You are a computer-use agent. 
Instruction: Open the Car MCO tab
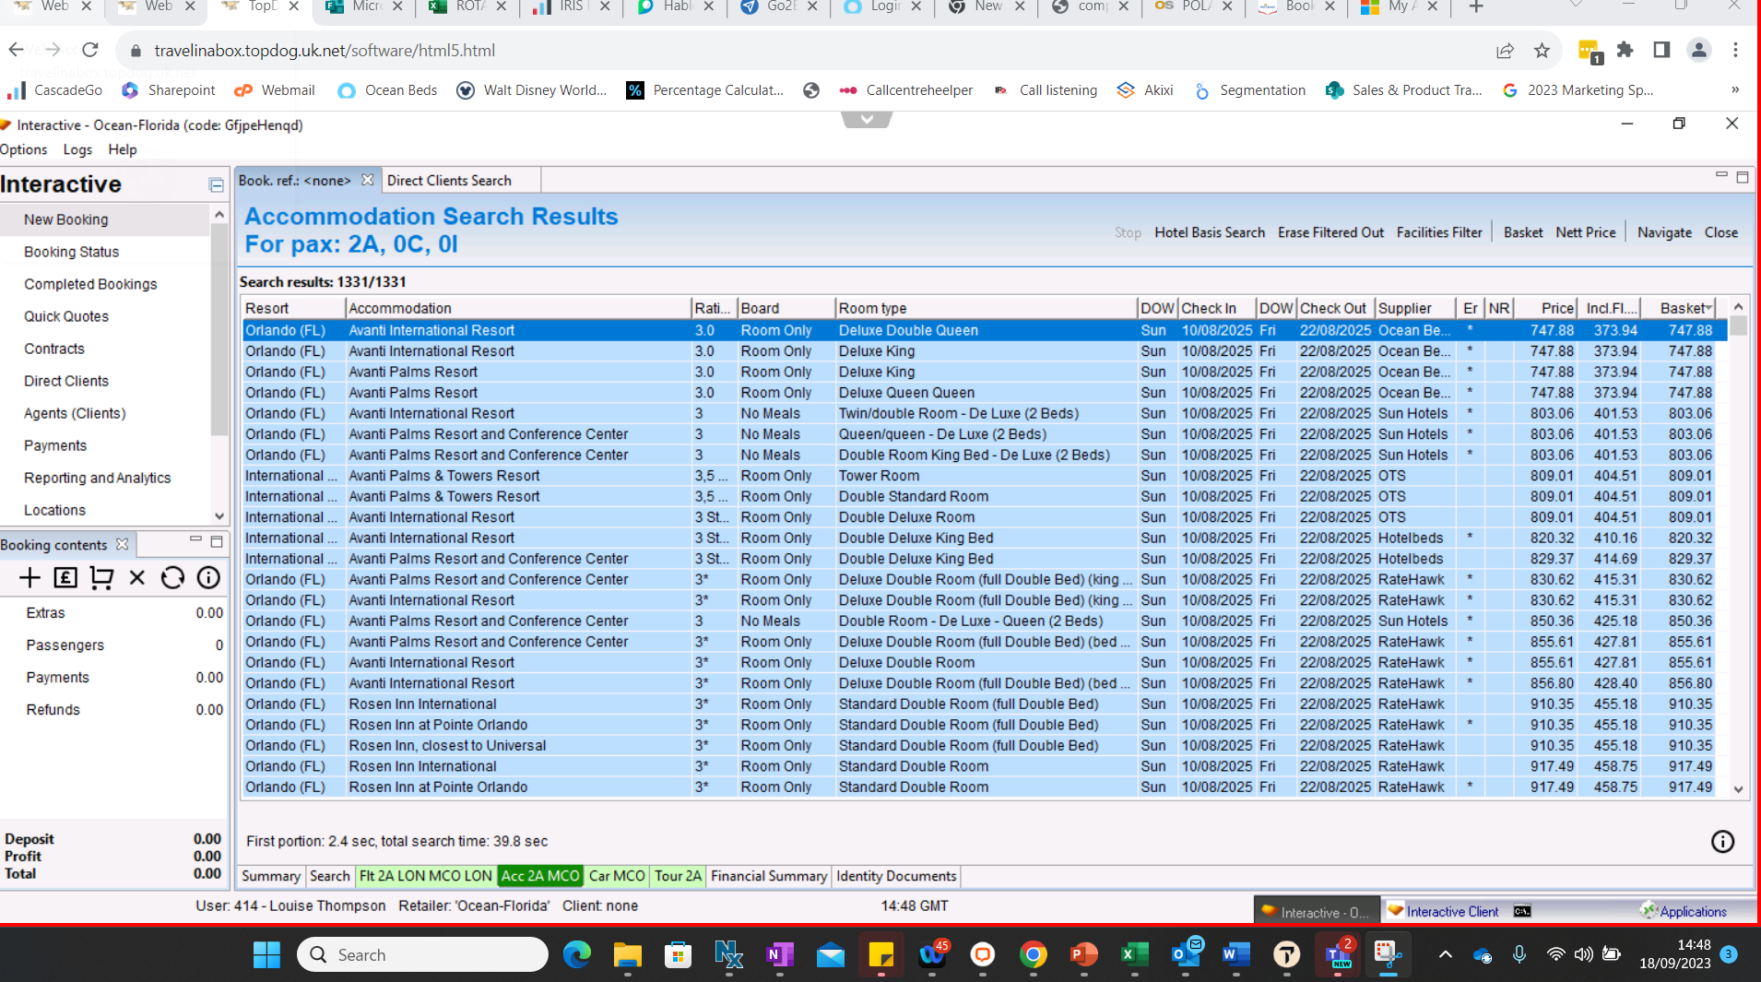617,876
